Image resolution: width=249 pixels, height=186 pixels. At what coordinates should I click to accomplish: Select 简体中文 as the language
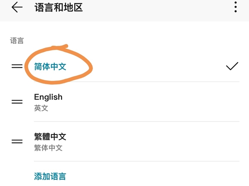pyautogui.click(x=50, y=66)
